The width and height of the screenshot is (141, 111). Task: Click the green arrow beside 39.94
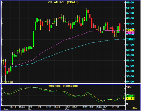tap(124, 97)
